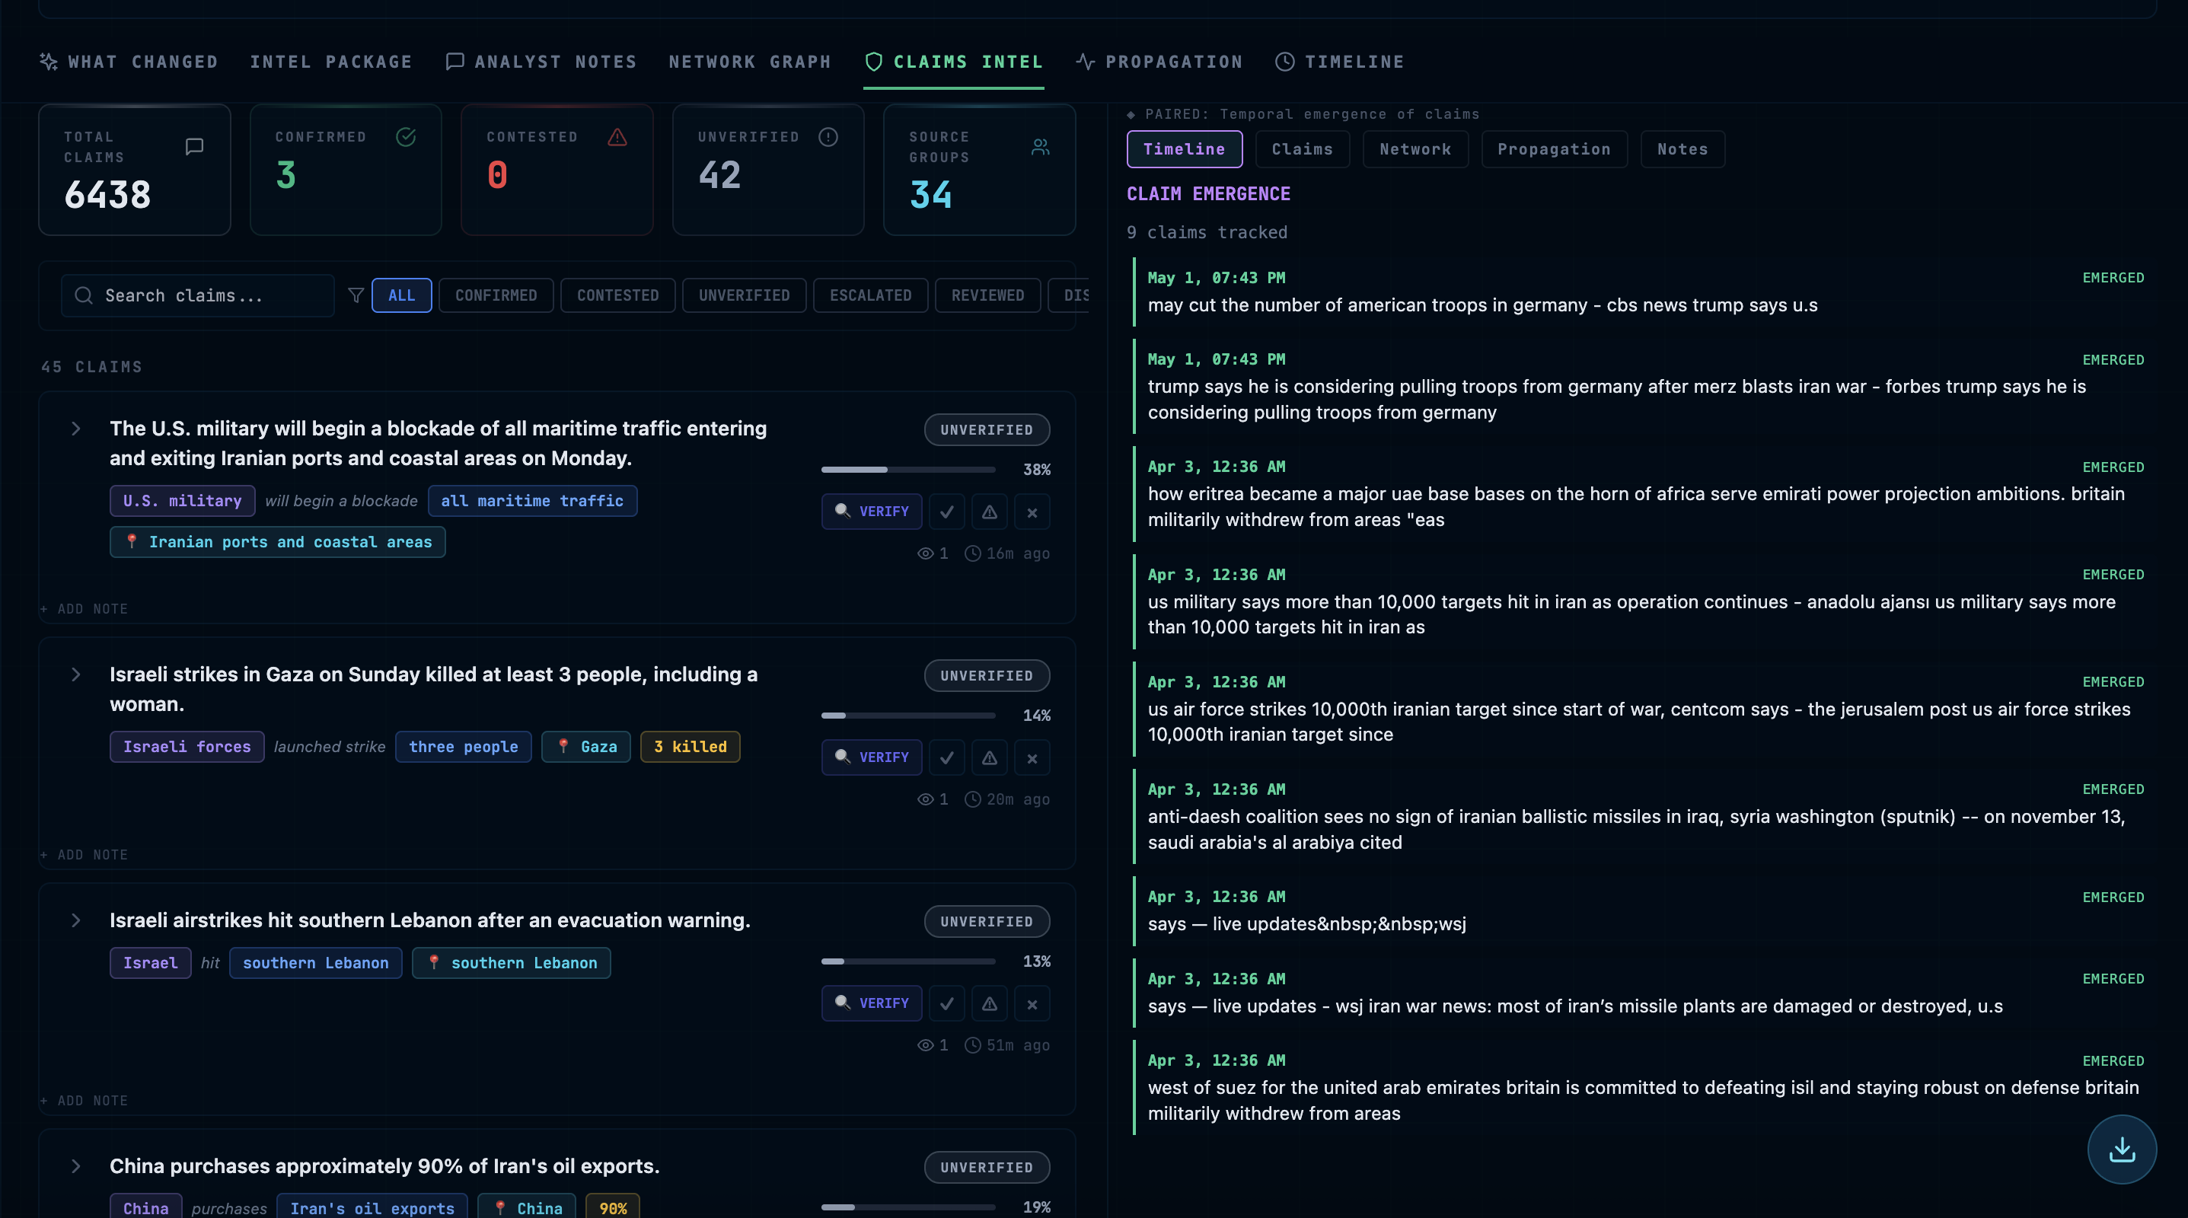Click VERIFY on the blockade claim

[x=872, y=512]
